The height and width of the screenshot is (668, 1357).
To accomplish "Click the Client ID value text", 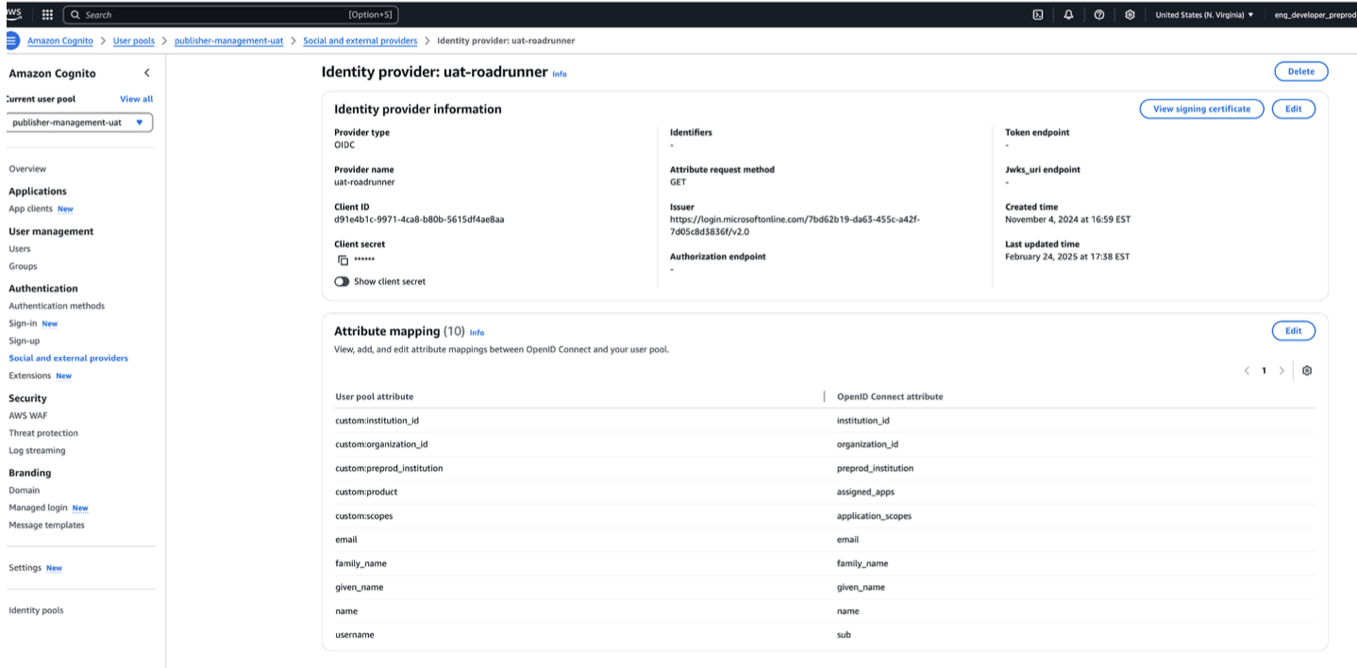I will (x=419, y=219).
